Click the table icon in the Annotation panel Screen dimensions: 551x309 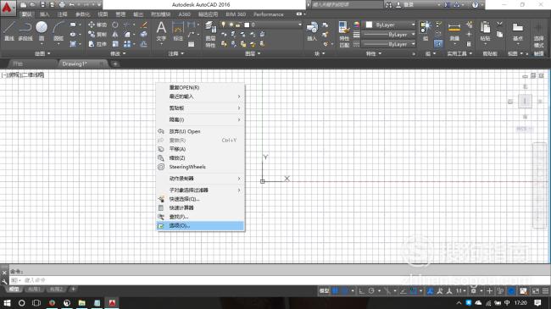pos(192,44)
